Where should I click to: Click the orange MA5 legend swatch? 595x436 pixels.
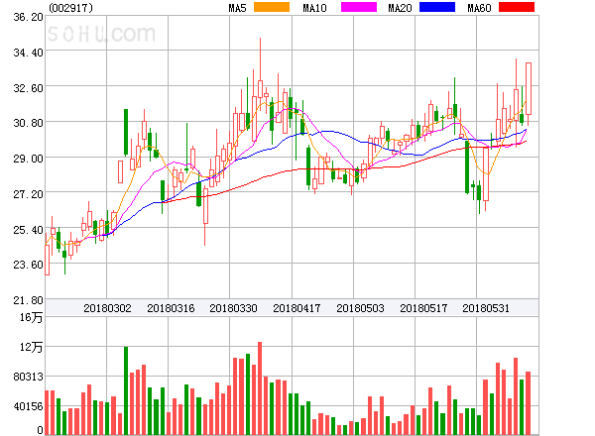tap(272, 7)
